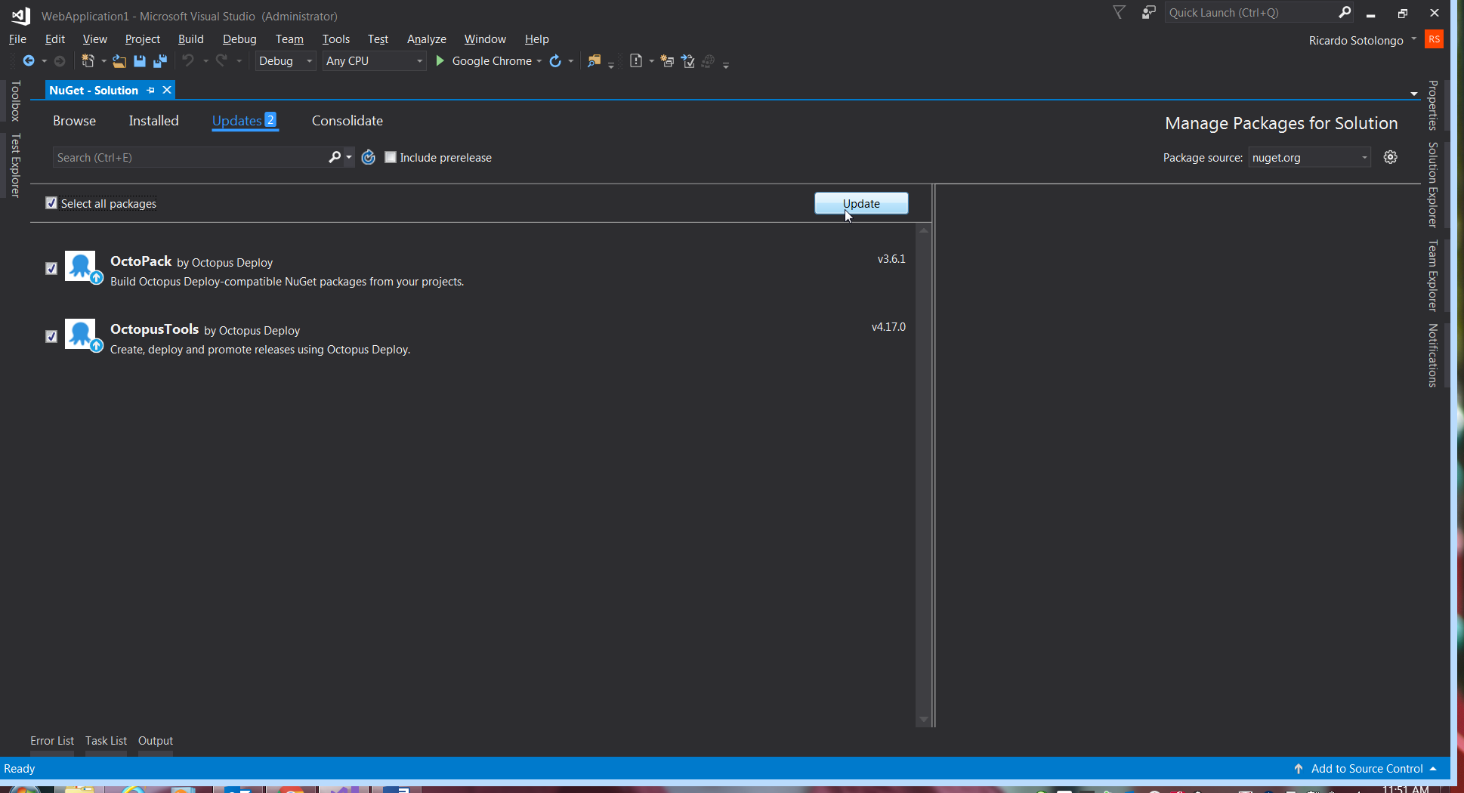Click the document-with-exclamation toolbar icon
This screenshot has height=793, width=1464.
point(636,61)
